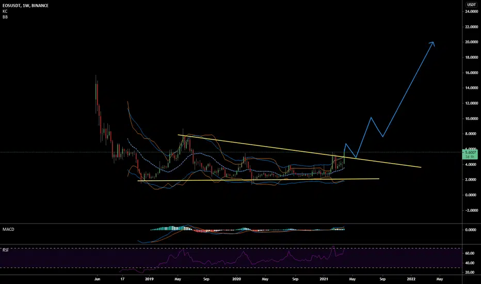Image resolution: width=481 pixels, height=284 pixels.
Task: Click the RSI 60.00 scale label
Action: (470, 254)
